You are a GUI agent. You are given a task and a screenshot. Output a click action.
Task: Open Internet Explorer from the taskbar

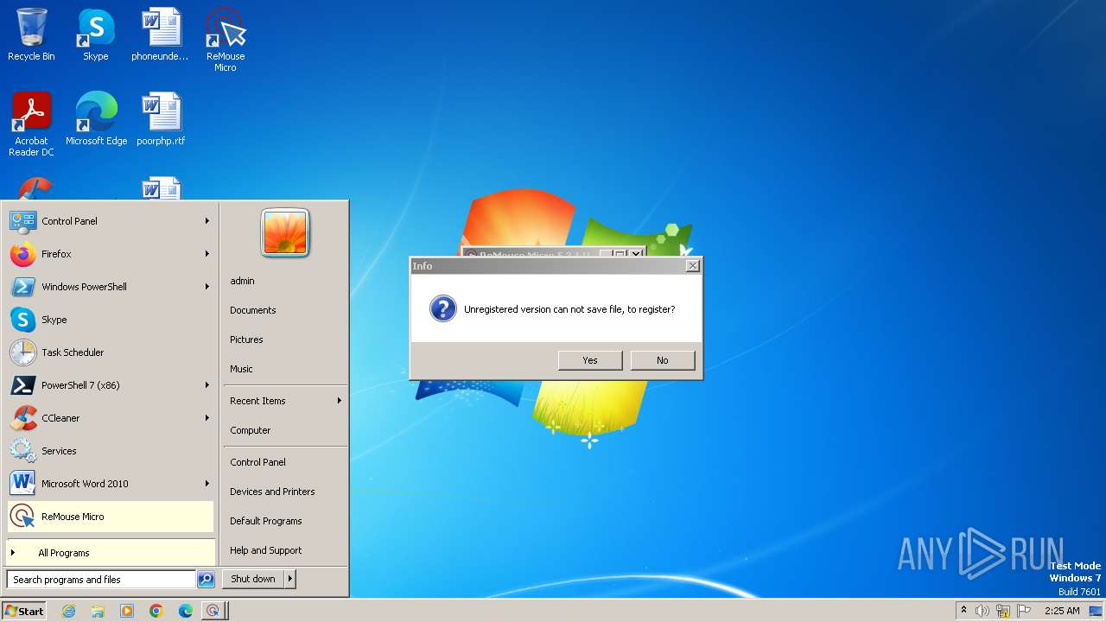(68, 611)
